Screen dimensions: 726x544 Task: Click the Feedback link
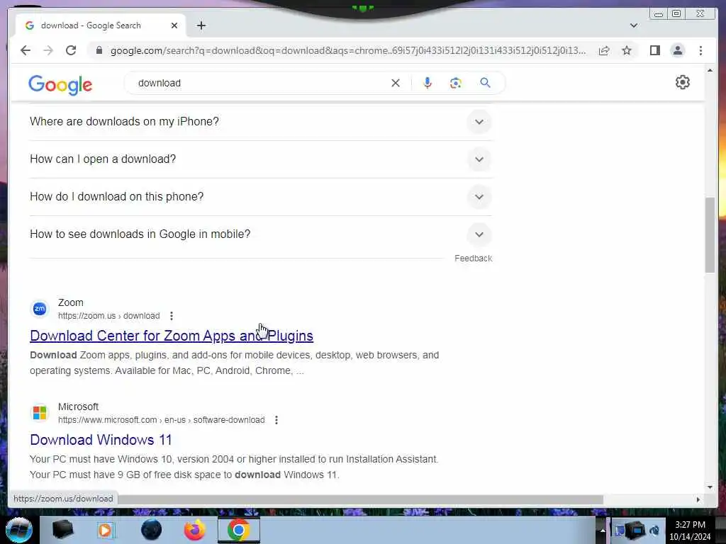tap(473, 258)
